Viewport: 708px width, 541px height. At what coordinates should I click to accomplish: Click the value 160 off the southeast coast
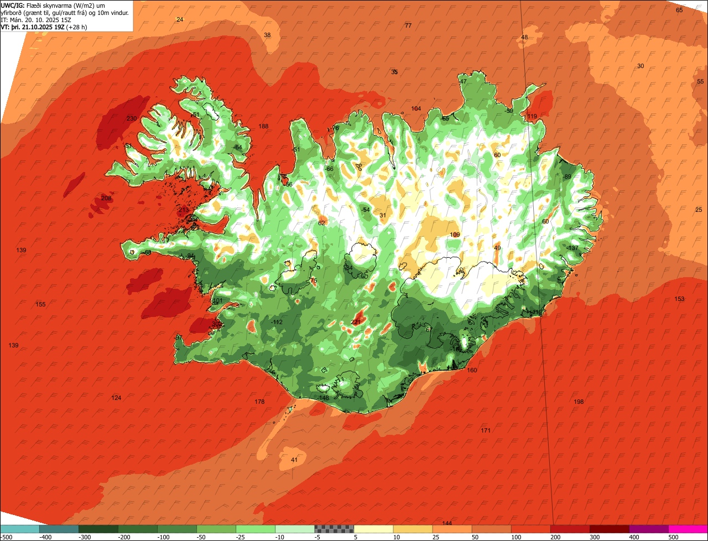(472, 371)
